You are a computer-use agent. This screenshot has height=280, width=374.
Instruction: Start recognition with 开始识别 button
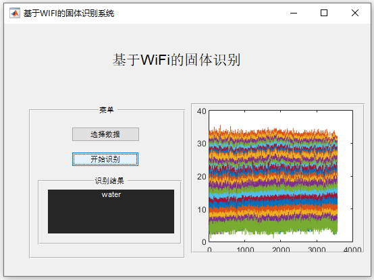105,159
